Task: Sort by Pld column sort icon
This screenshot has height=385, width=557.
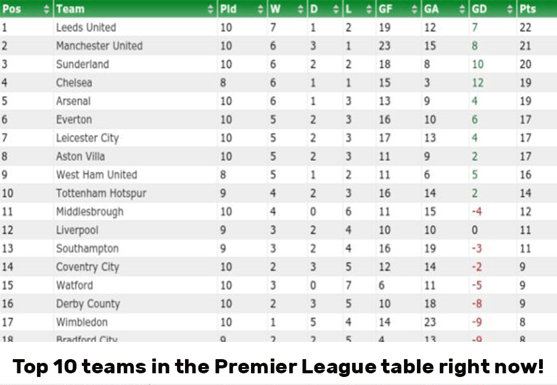Action: point(261,9)
